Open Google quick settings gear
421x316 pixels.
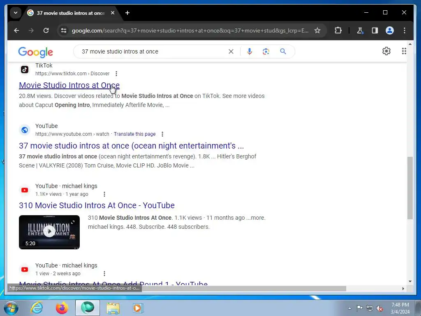click(386, 51)
